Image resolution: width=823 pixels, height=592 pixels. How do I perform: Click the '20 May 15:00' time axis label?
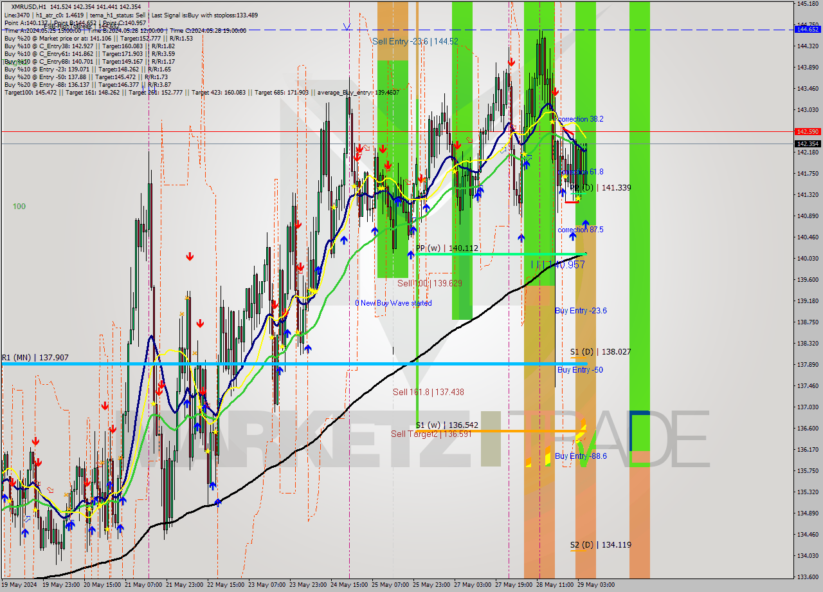103,585
